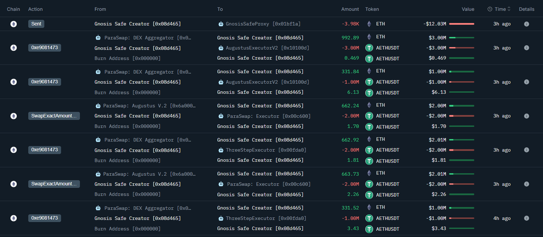This screenshot has width=543, height=237.
Task: Click the Tether icon beside the 2.26 amount
Action: click(369, 195)
